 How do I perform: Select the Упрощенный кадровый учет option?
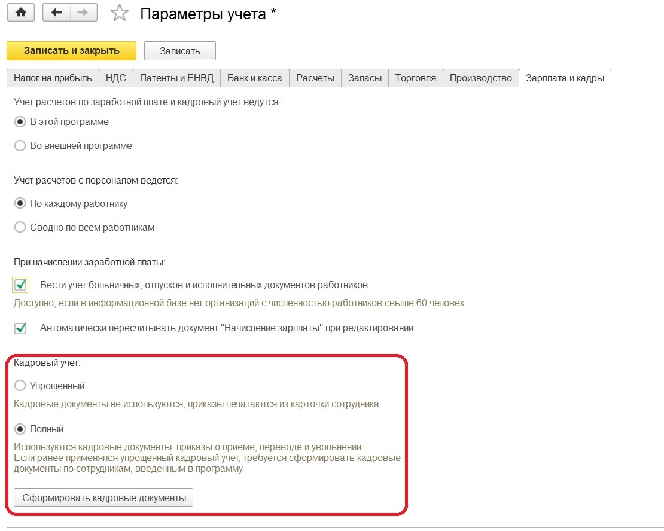pyautogui.click(x=20, y=386)
